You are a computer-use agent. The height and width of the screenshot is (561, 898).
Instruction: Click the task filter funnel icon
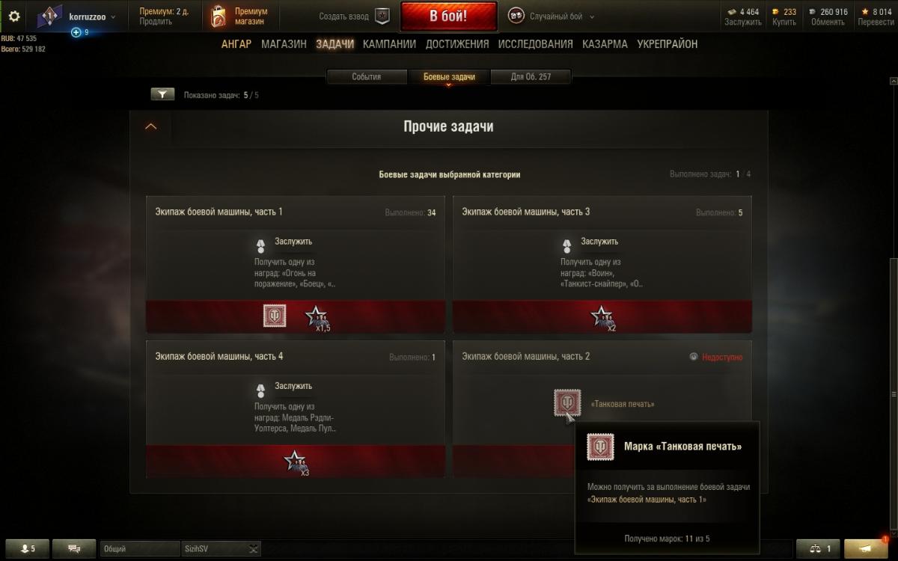(x=162, y=94)
